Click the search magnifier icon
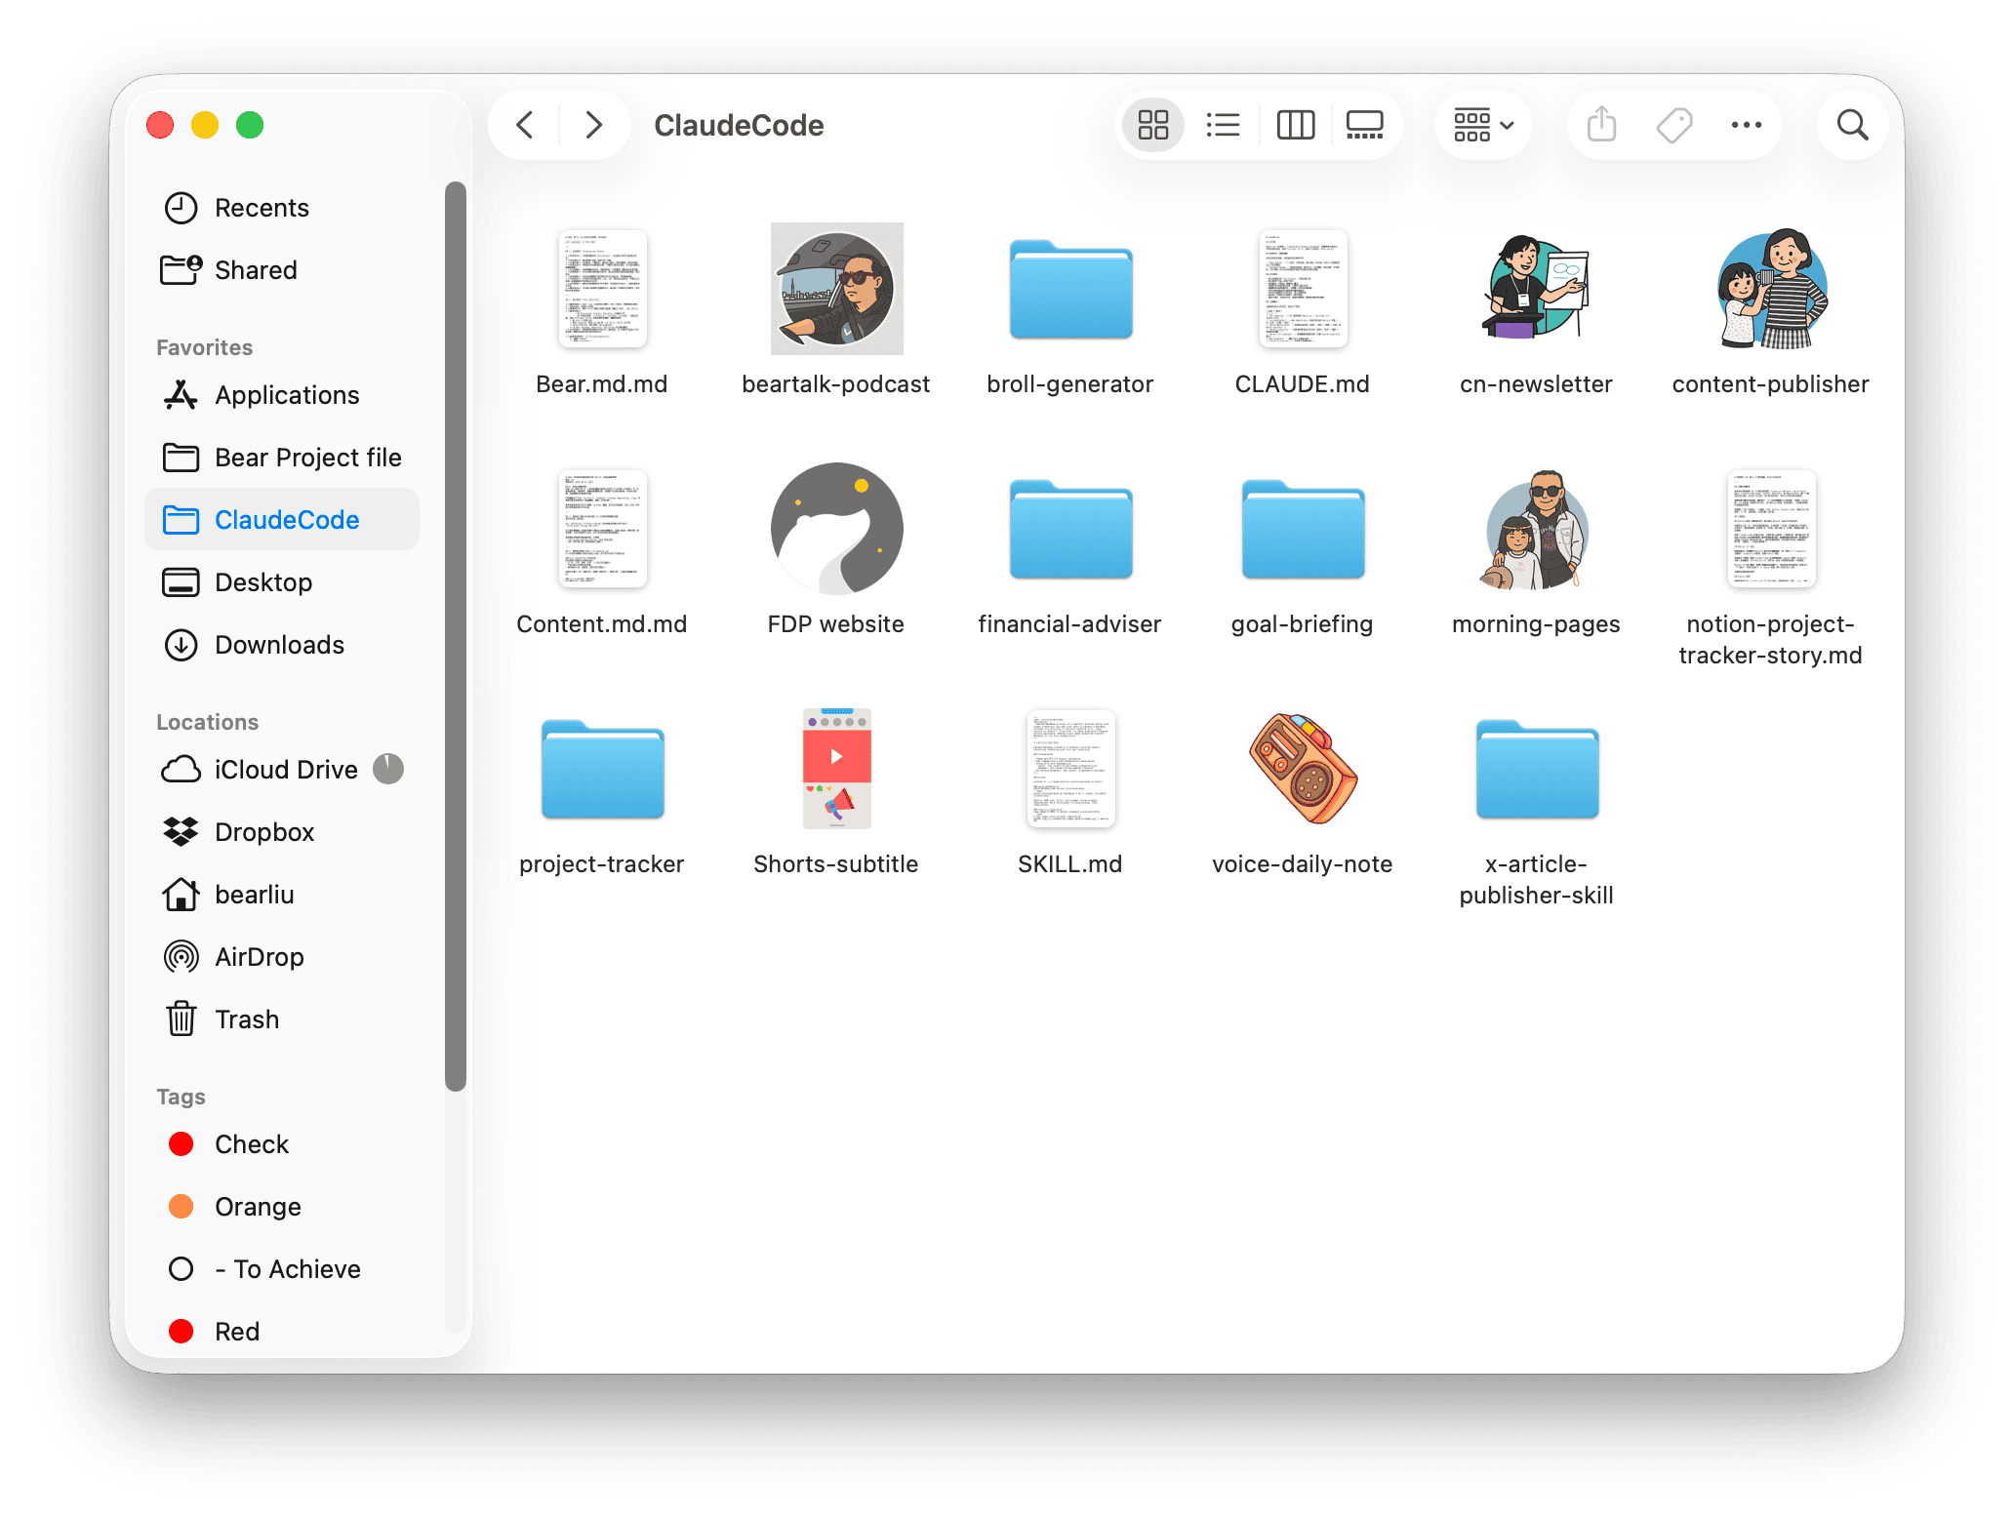This screenshot has height=1518, width=2014. tap(1852, 125)
